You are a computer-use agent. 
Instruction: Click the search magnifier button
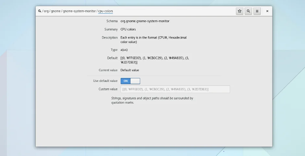248,11
